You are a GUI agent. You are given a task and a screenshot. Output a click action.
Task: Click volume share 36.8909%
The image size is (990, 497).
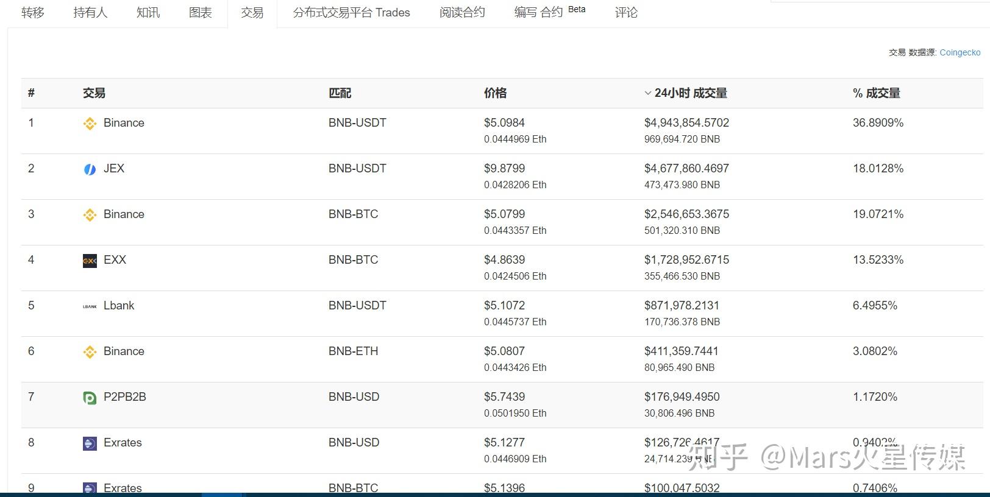pos(878,123)
